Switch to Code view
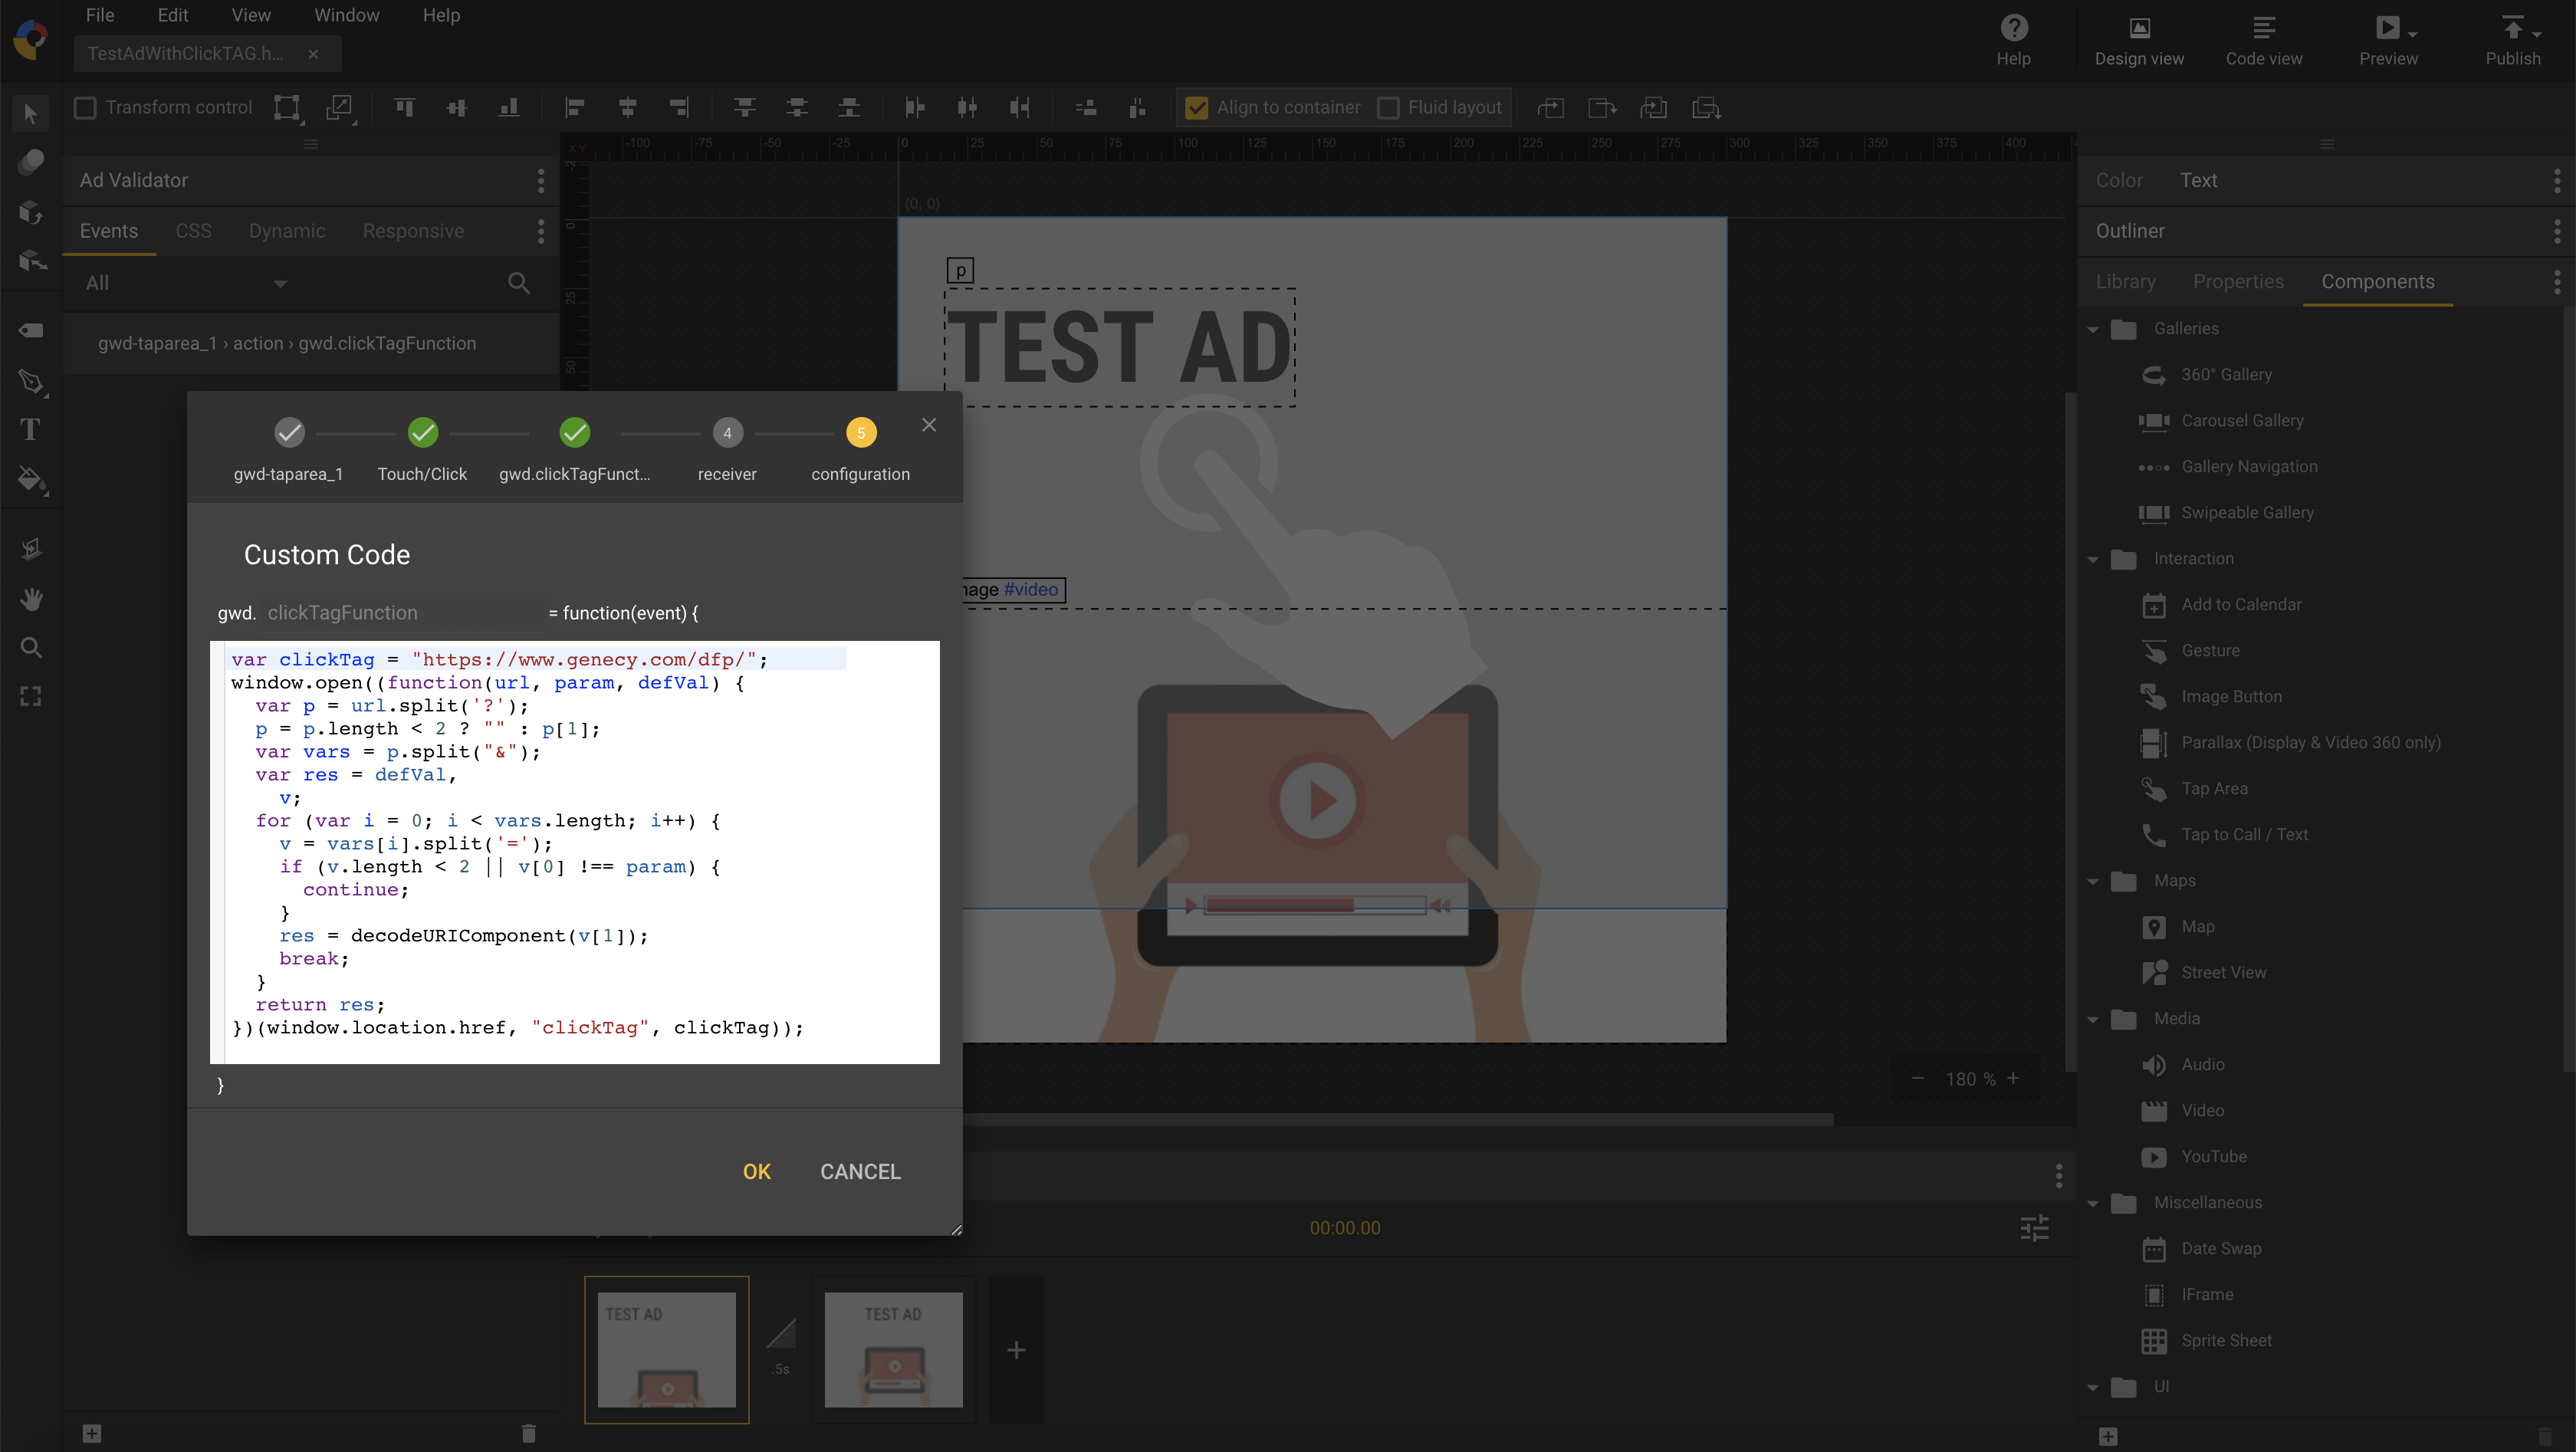The height and width of the screenshot is (1452, 2576). point(2264,40)
